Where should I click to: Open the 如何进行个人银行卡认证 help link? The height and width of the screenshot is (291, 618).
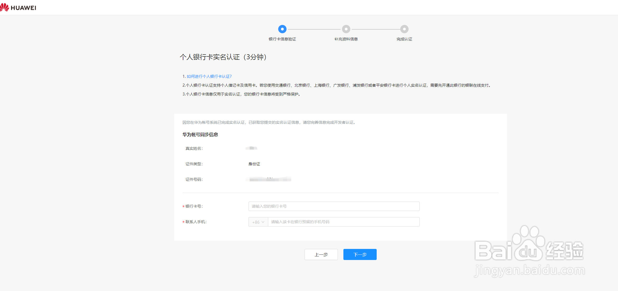pos(209,76)
